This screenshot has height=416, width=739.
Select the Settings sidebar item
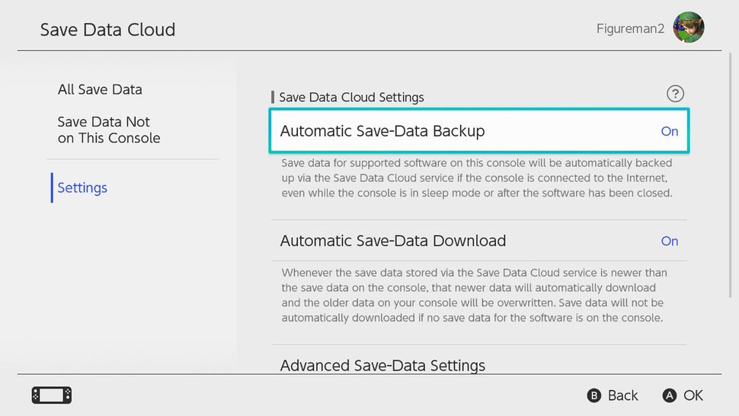(82, 187)
